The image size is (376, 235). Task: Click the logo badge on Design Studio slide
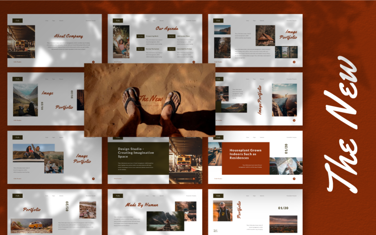pos(118,138)
